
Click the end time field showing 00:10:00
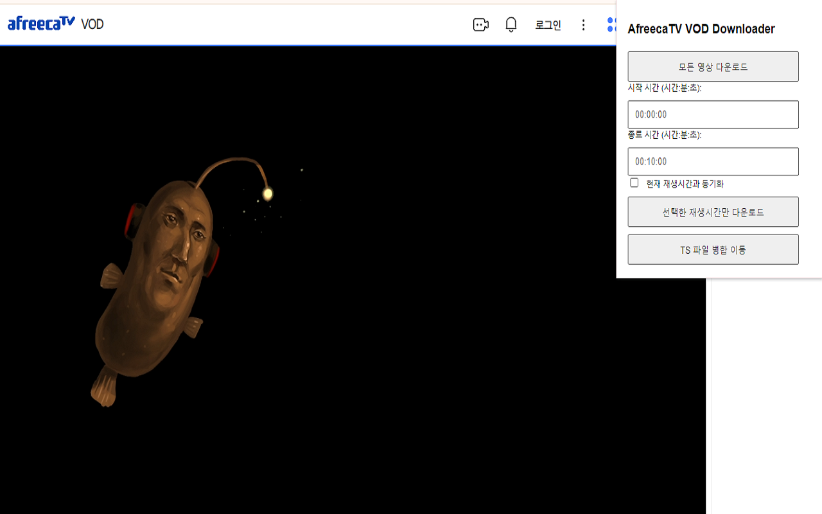pyautogui.click(x=713, y=161)
